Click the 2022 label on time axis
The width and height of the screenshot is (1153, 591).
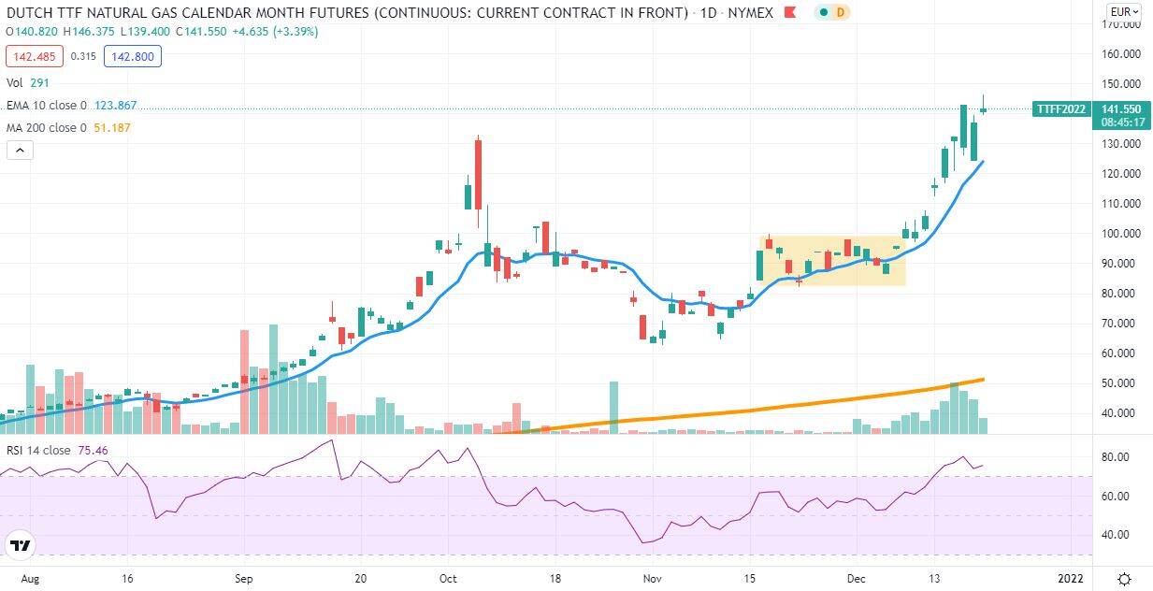click(x=1070, y=579)
